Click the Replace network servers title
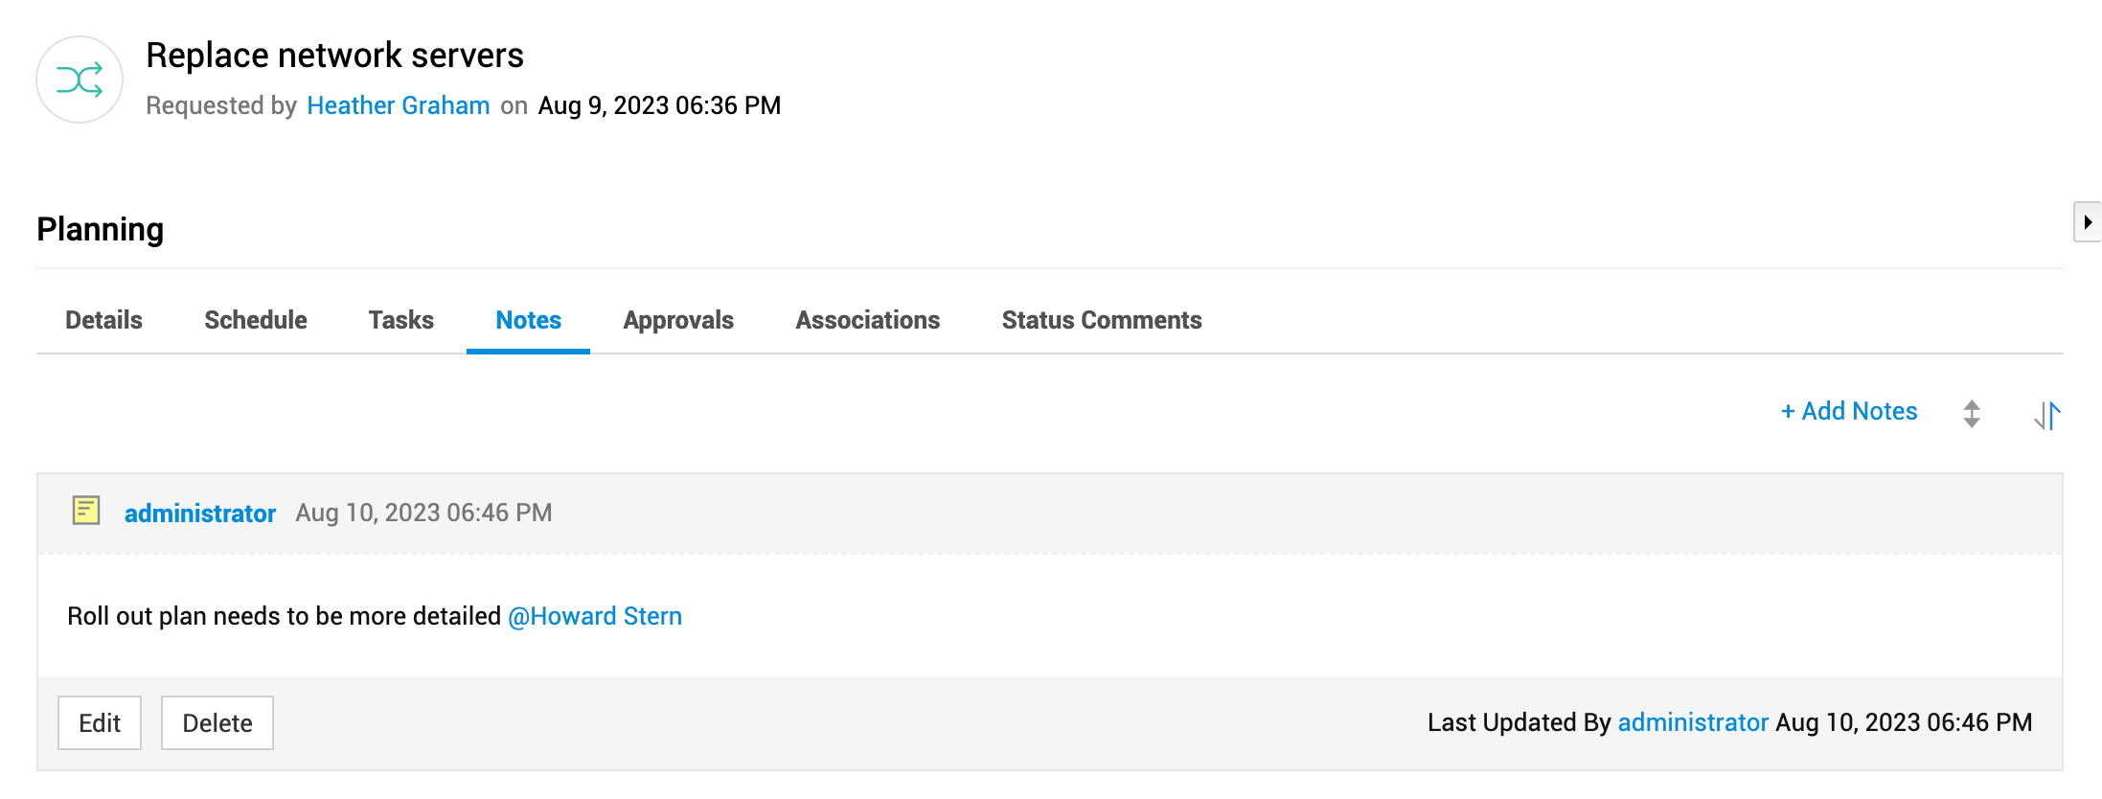Screen dimensions: 2102x799 coord(334,56)
